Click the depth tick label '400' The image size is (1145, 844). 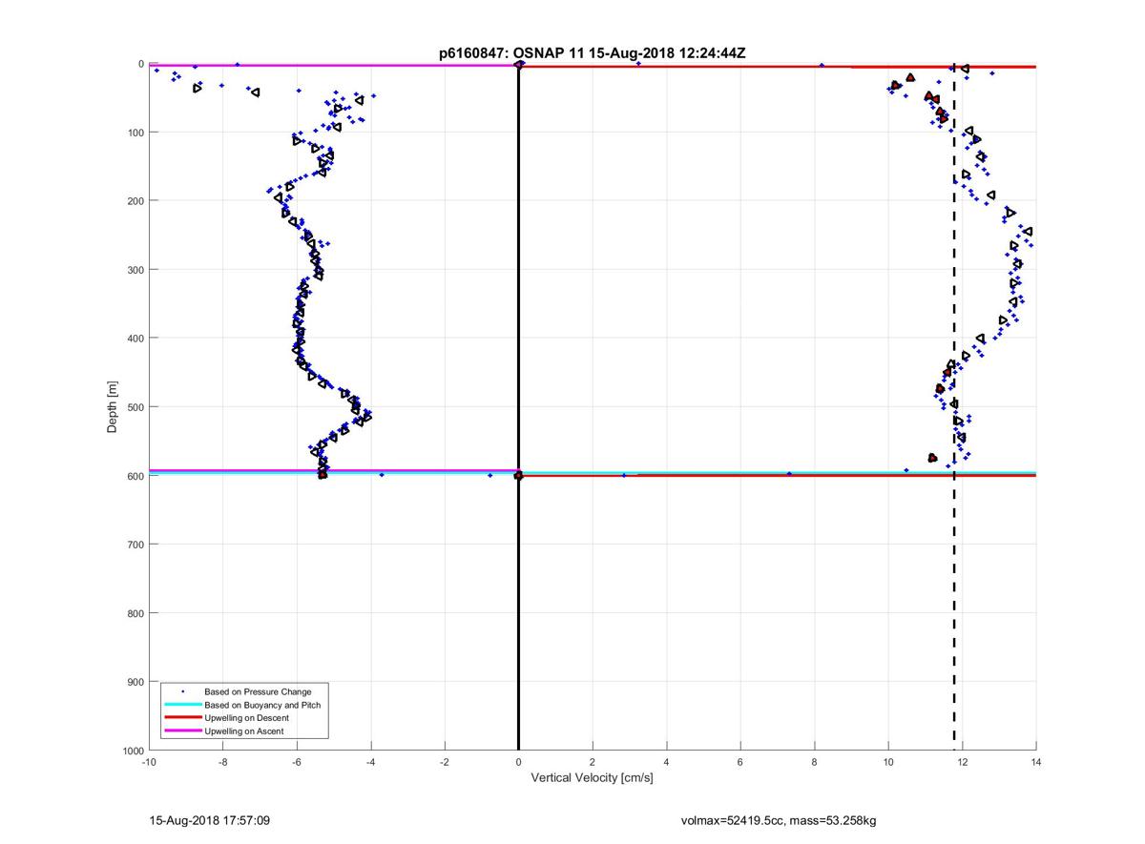click(135, 339)
